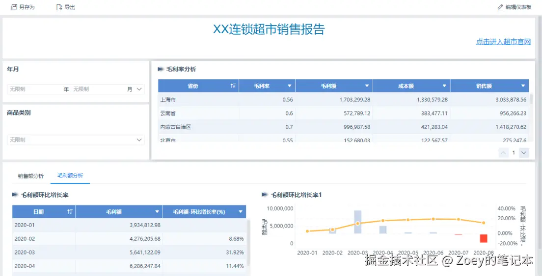Click the 31.92% growth rate cell
The width and height of the screenshot is (542, 276).
pos(204,252)
